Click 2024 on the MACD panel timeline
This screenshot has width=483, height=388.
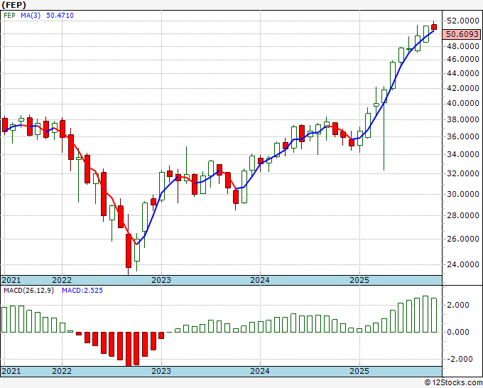(260, 371)
